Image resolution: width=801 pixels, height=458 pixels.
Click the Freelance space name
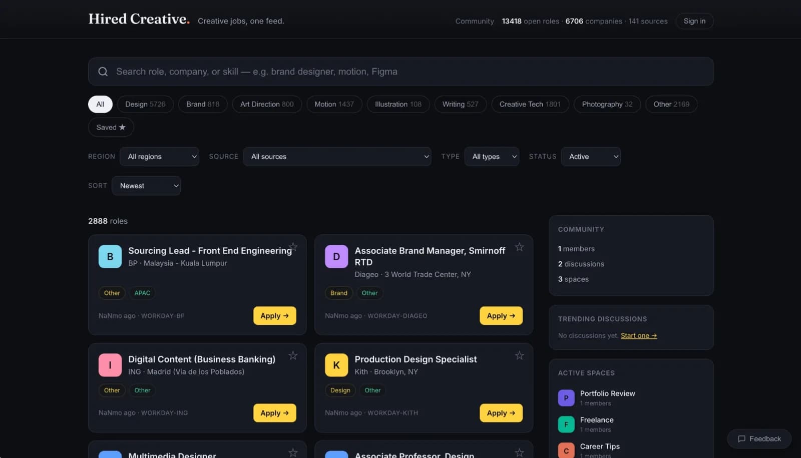pos(597,420)
